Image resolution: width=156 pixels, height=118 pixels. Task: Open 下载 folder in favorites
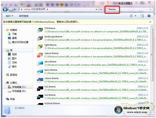tap(14, 34)
